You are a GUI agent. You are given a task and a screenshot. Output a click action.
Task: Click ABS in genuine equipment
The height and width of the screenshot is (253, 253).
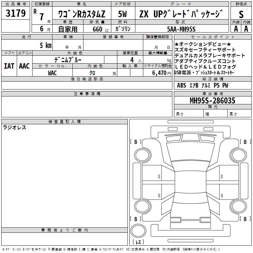tap(182, 85)
